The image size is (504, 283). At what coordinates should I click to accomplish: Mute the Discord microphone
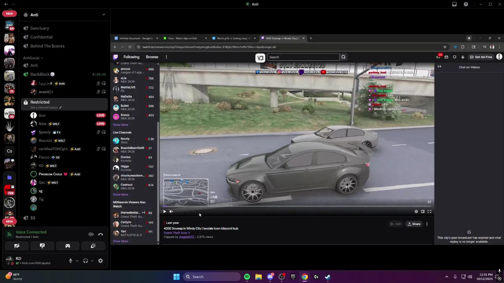(71, 261)
